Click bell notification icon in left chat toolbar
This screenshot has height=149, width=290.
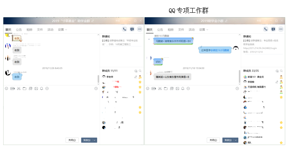click(41, 88)
